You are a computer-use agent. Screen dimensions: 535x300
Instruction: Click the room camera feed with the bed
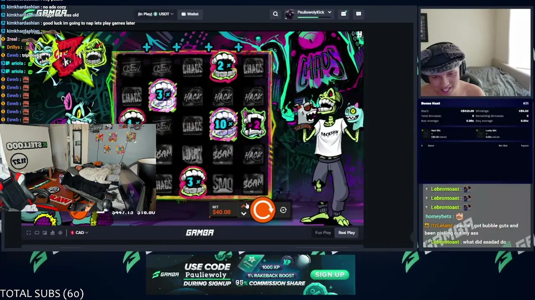(x=78, y=167)
